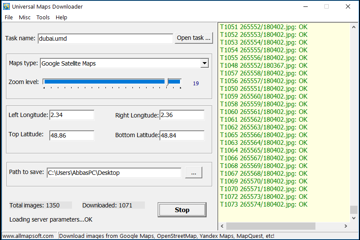Select log line T1057 265558/180402.jpg
The image size is (360, 240).
pos(264,73)
